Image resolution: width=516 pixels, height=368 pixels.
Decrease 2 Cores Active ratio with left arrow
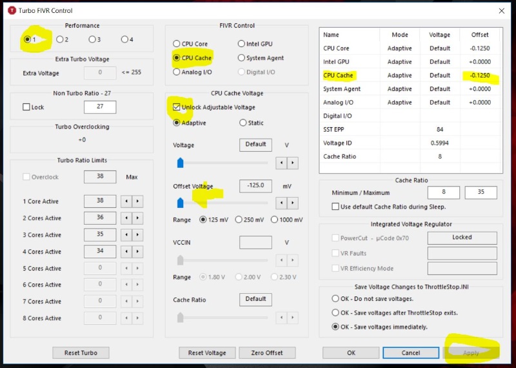click(x=126, y=218)
